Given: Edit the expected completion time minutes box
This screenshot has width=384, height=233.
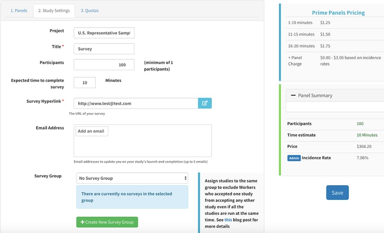Looking at the screenshot, I should (84, 83).
